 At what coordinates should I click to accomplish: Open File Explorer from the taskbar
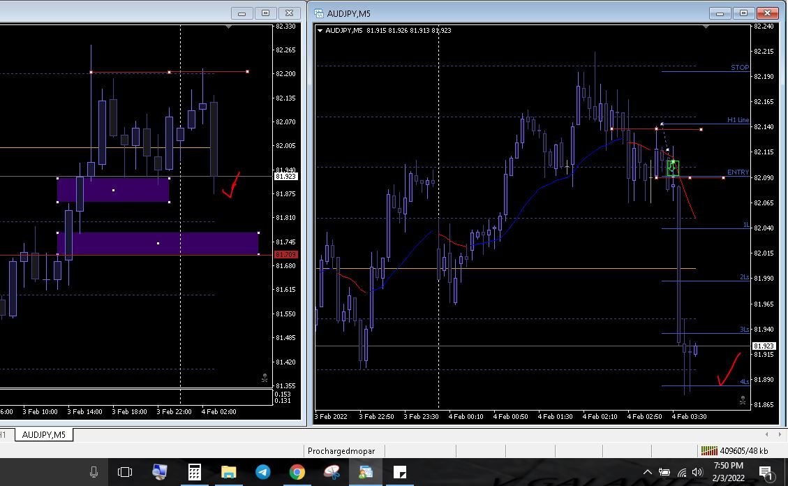[229, 472]
